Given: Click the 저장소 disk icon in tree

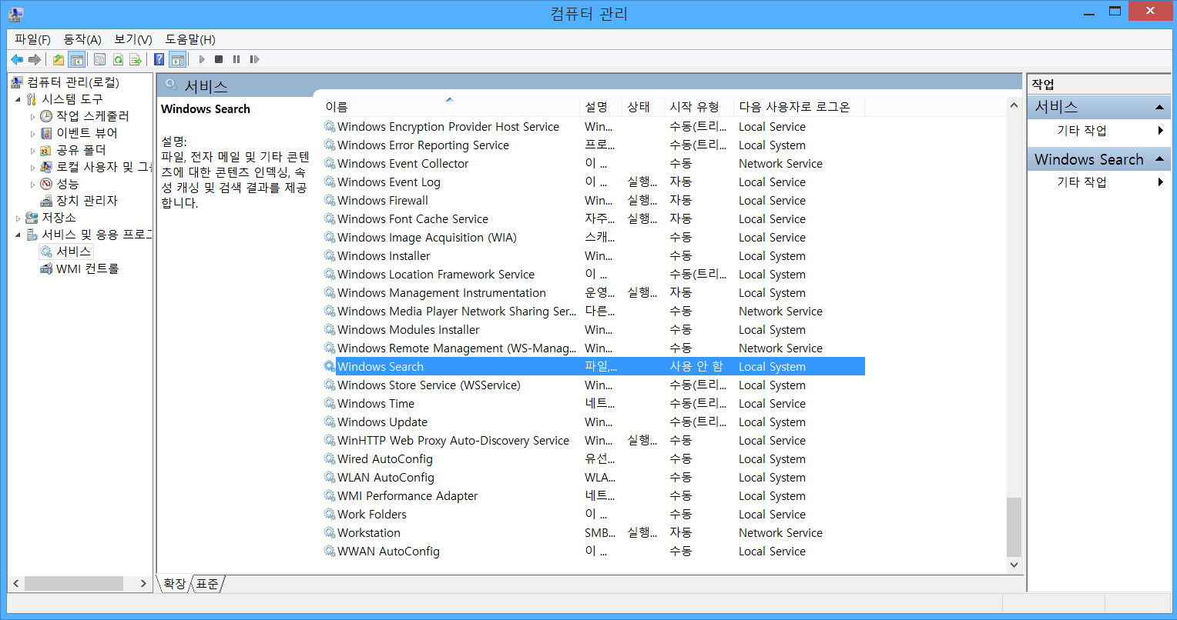Looking at the screenshot, I should [32, 218].
